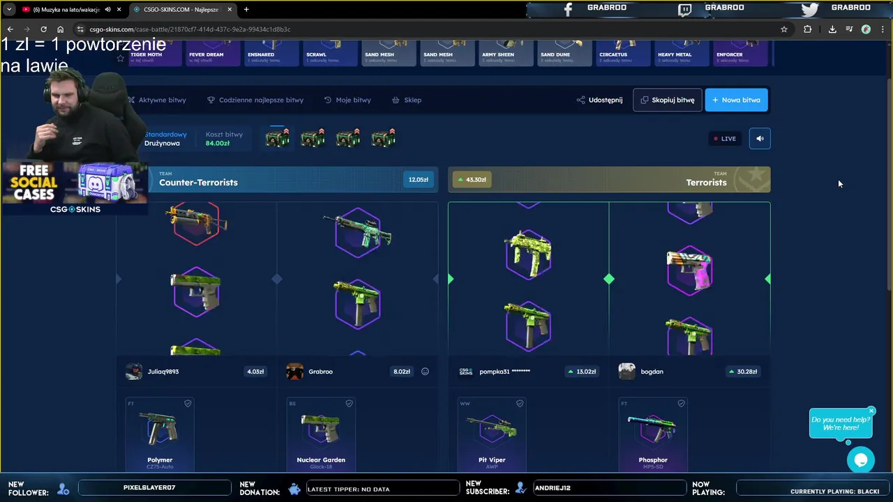Open Juliaq9893 player avatar
893x502 pixels.
point(133,372)
